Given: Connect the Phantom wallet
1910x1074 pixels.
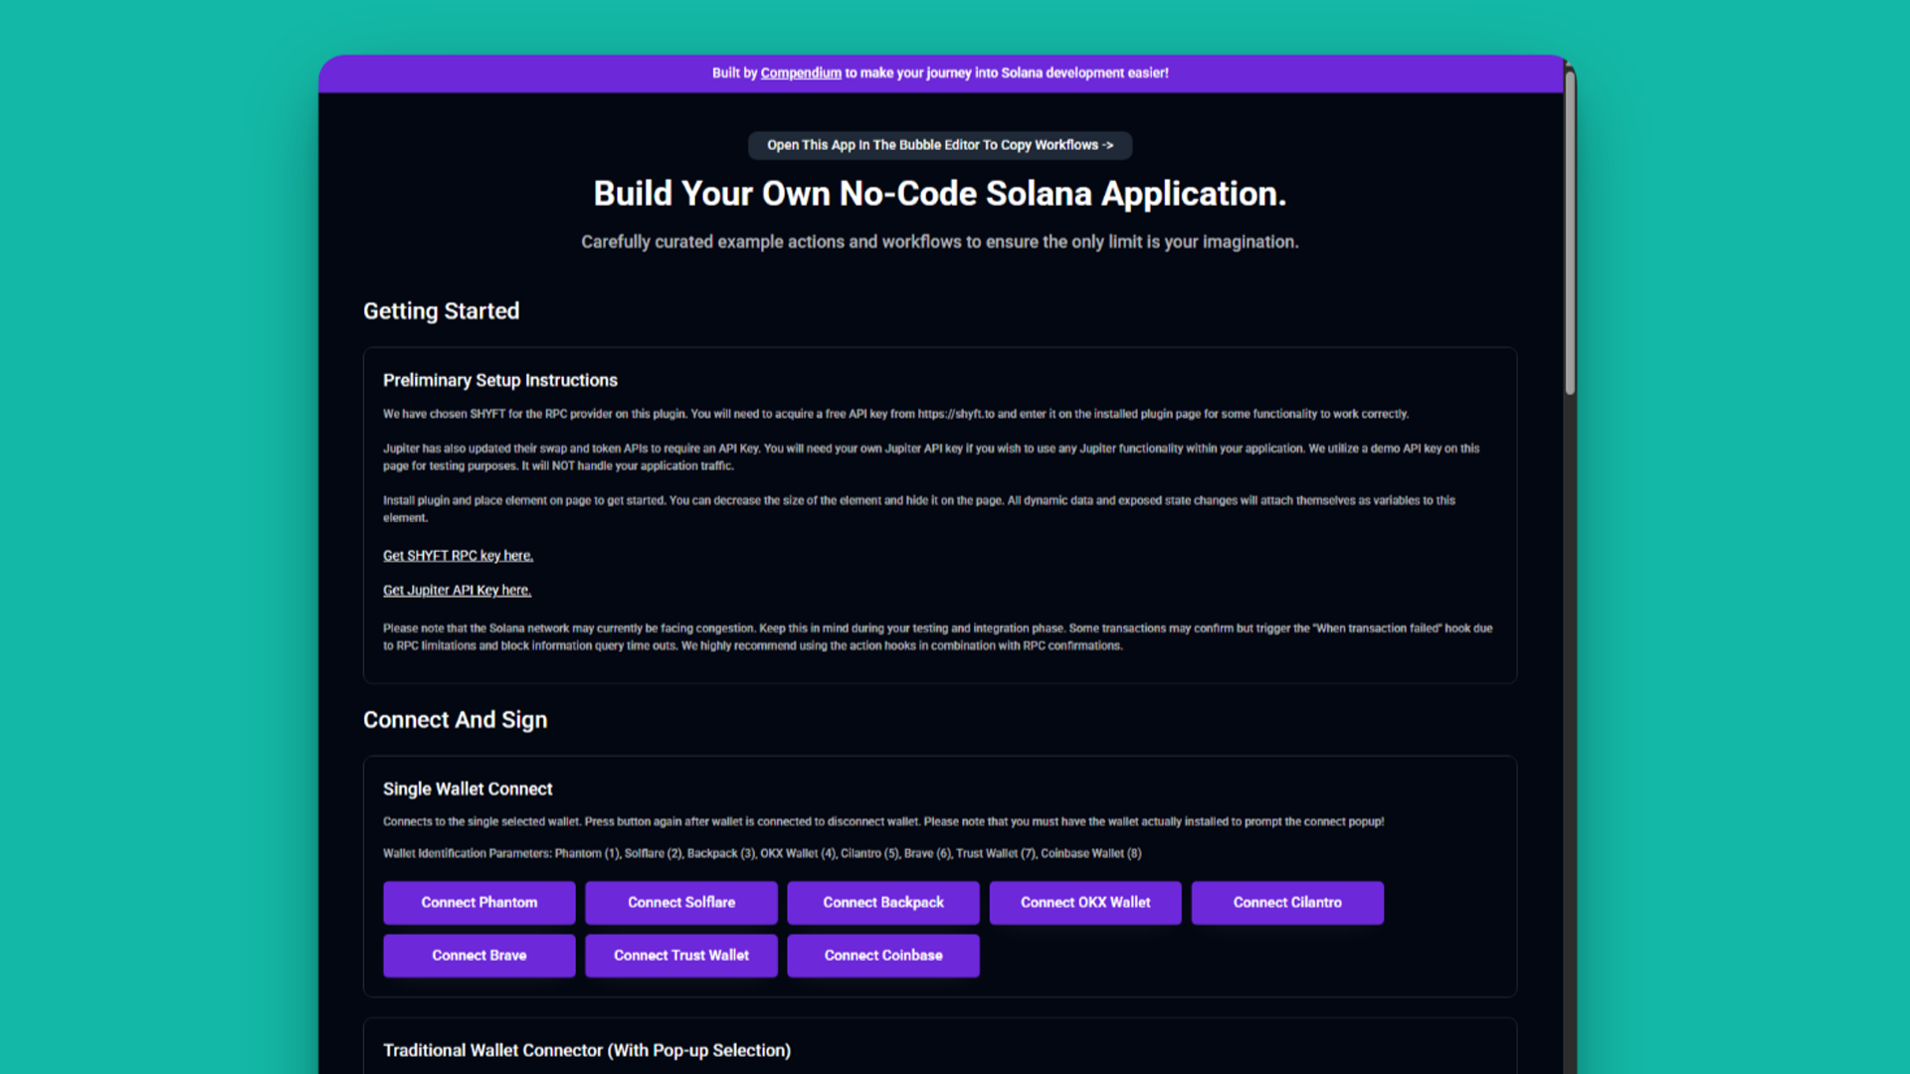Looking at the screenshot, I should click(x=478, y=902).
